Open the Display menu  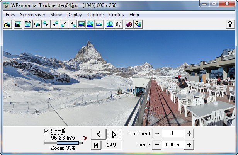click(75, 15)
